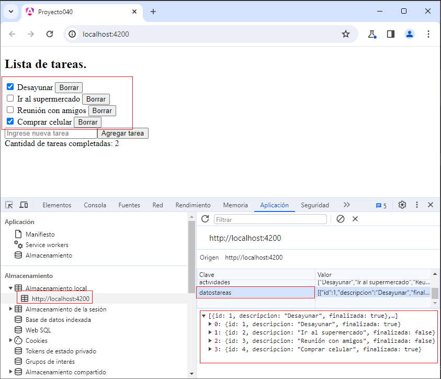Viewport: 441px width, 379px height.
Task: Open Grupos de interés item
Action: click(50, 361)
